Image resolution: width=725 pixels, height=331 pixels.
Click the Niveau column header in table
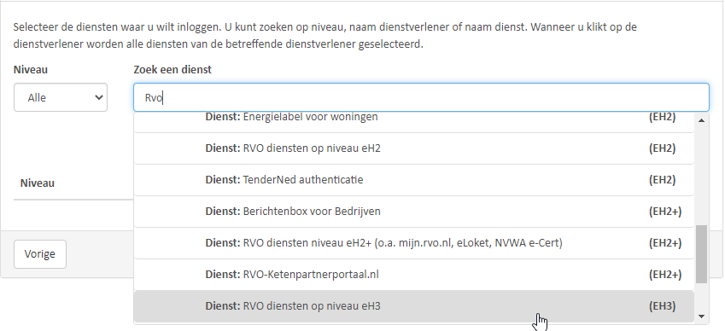click(38, 183)
